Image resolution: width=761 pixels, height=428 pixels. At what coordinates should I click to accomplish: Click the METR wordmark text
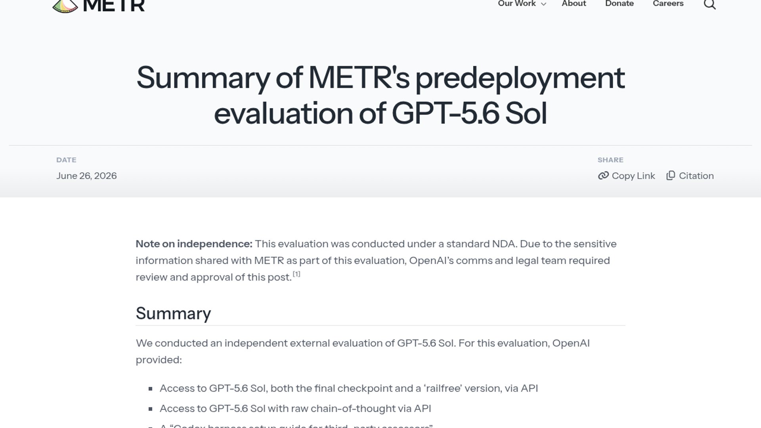click(x=114, y=6)
